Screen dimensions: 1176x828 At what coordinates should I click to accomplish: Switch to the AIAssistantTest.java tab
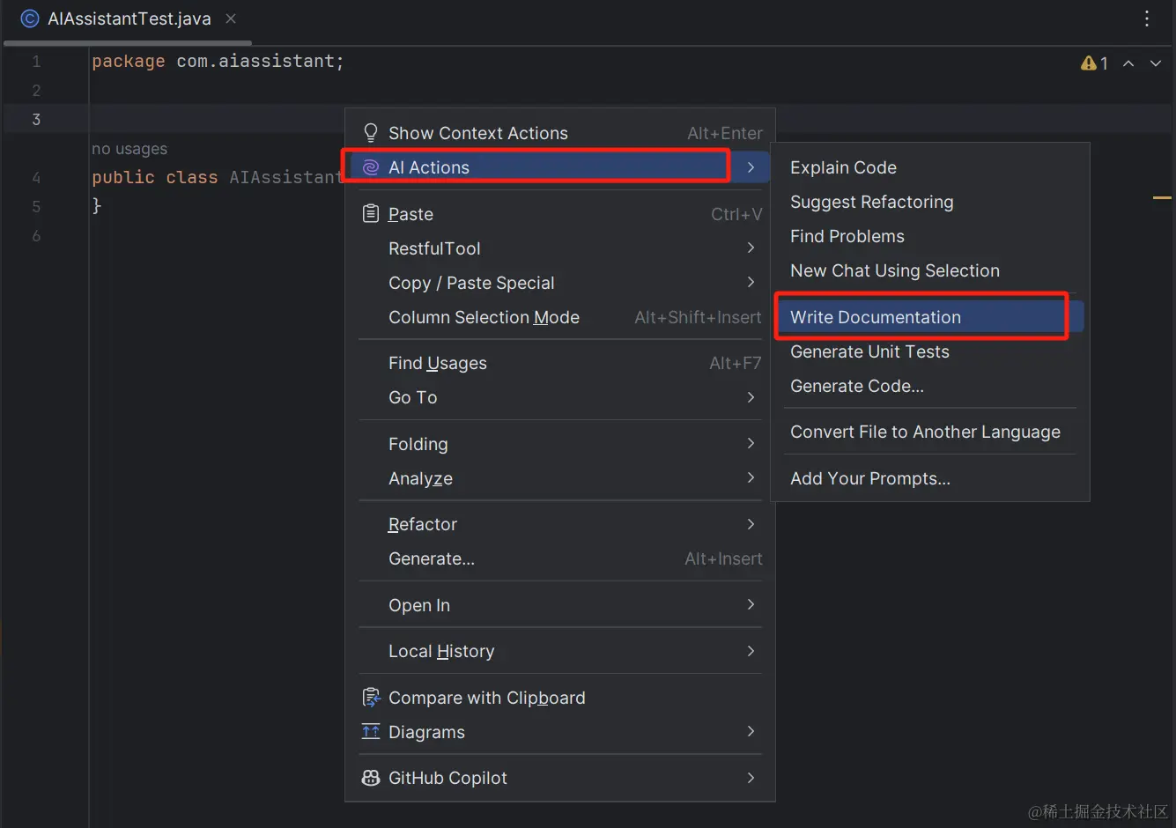click(x=129, y=18)
